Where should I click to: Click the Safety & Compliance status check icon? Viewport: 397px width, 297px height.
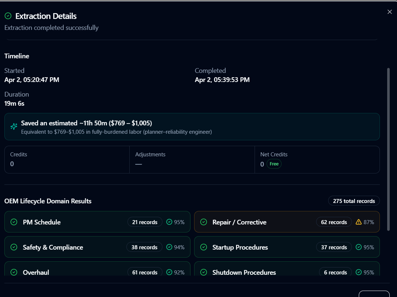(x=14, y=247)
